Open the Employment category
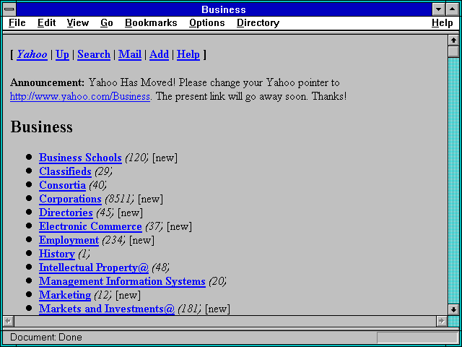 [x=69, y=240]
